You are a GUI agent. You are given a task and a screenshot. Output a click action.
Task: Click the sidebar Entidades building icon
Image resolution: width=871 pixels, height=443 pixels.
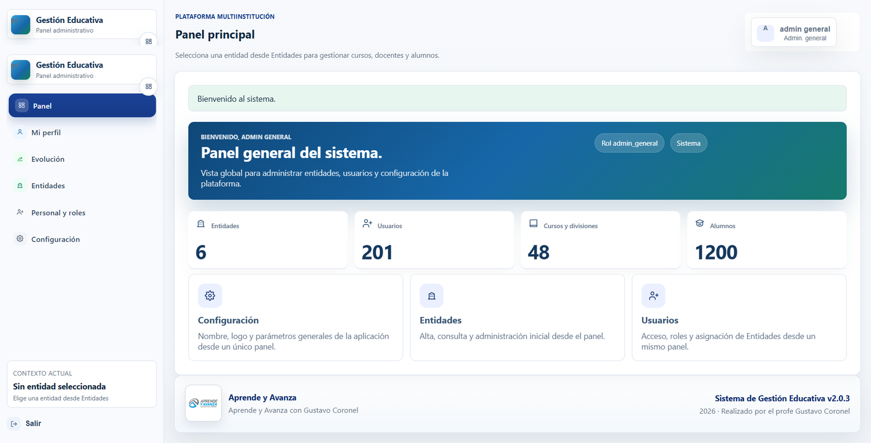point(20,186)
